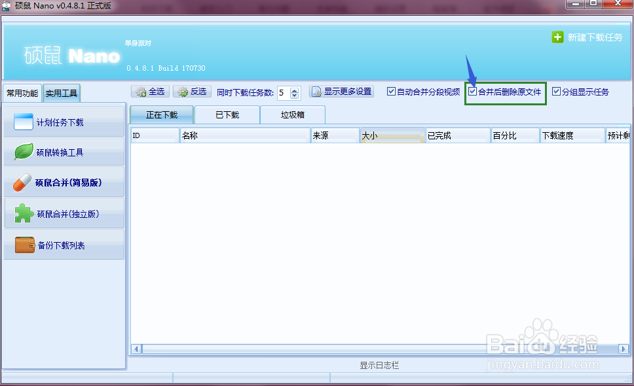Click the gear icon on 反选 button
634x386 pixels.
183,92
